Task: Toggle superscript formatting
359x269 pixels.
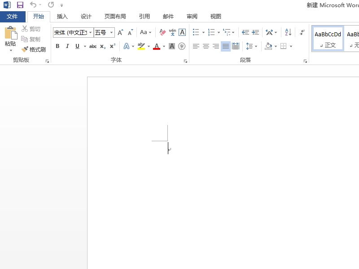Action: click(x=113, y=46)
